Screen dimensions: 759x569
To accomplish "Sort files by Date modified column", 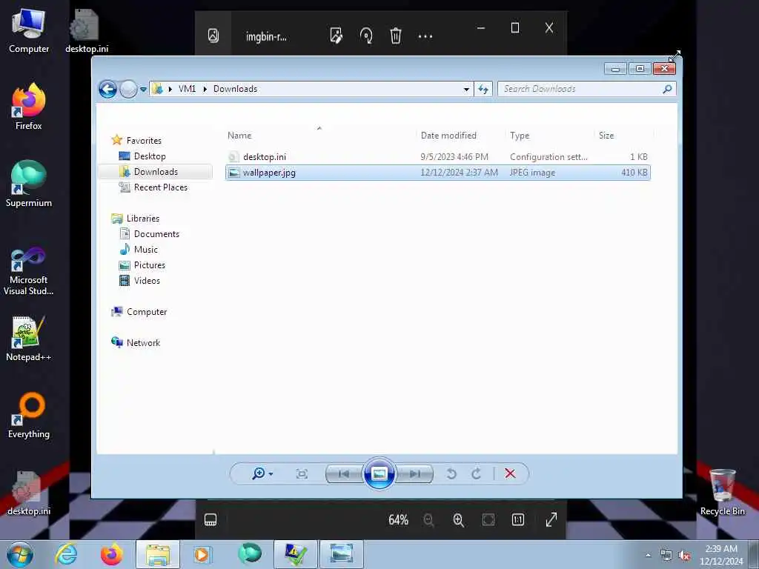I will tap(448, 136).
